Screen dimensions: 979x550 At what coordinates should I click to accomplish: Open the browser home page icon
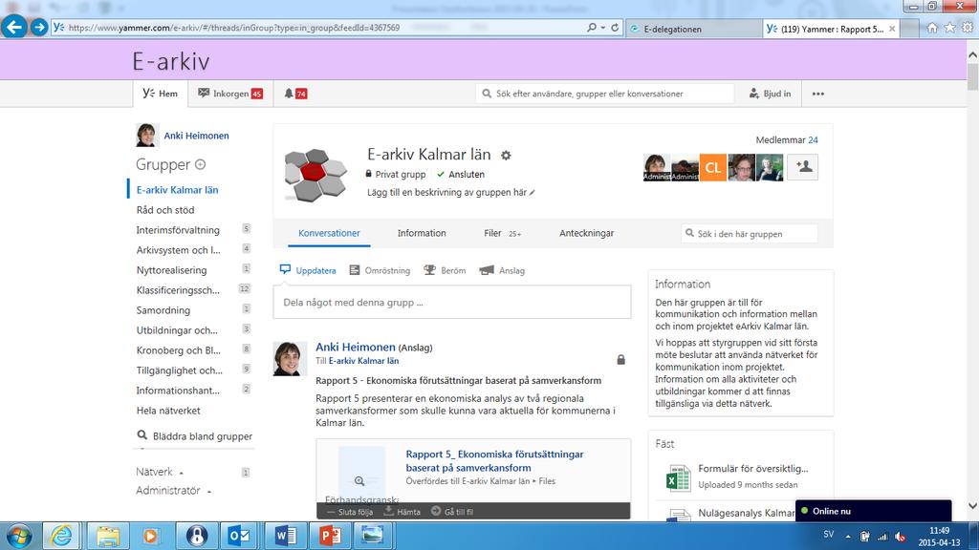(932, 28)
